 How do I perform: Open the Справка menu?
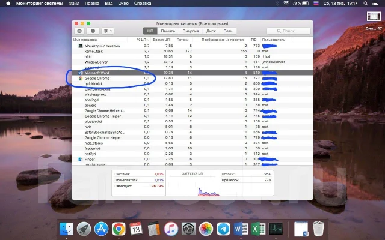click(x=143, y=4)
